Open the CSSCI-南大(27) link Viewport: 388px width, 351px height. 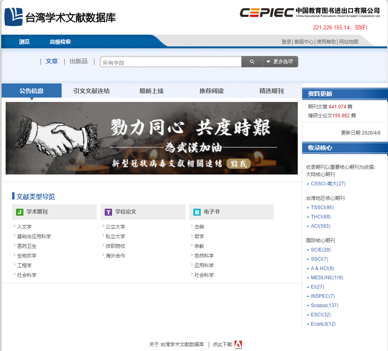tap(328, 184)
